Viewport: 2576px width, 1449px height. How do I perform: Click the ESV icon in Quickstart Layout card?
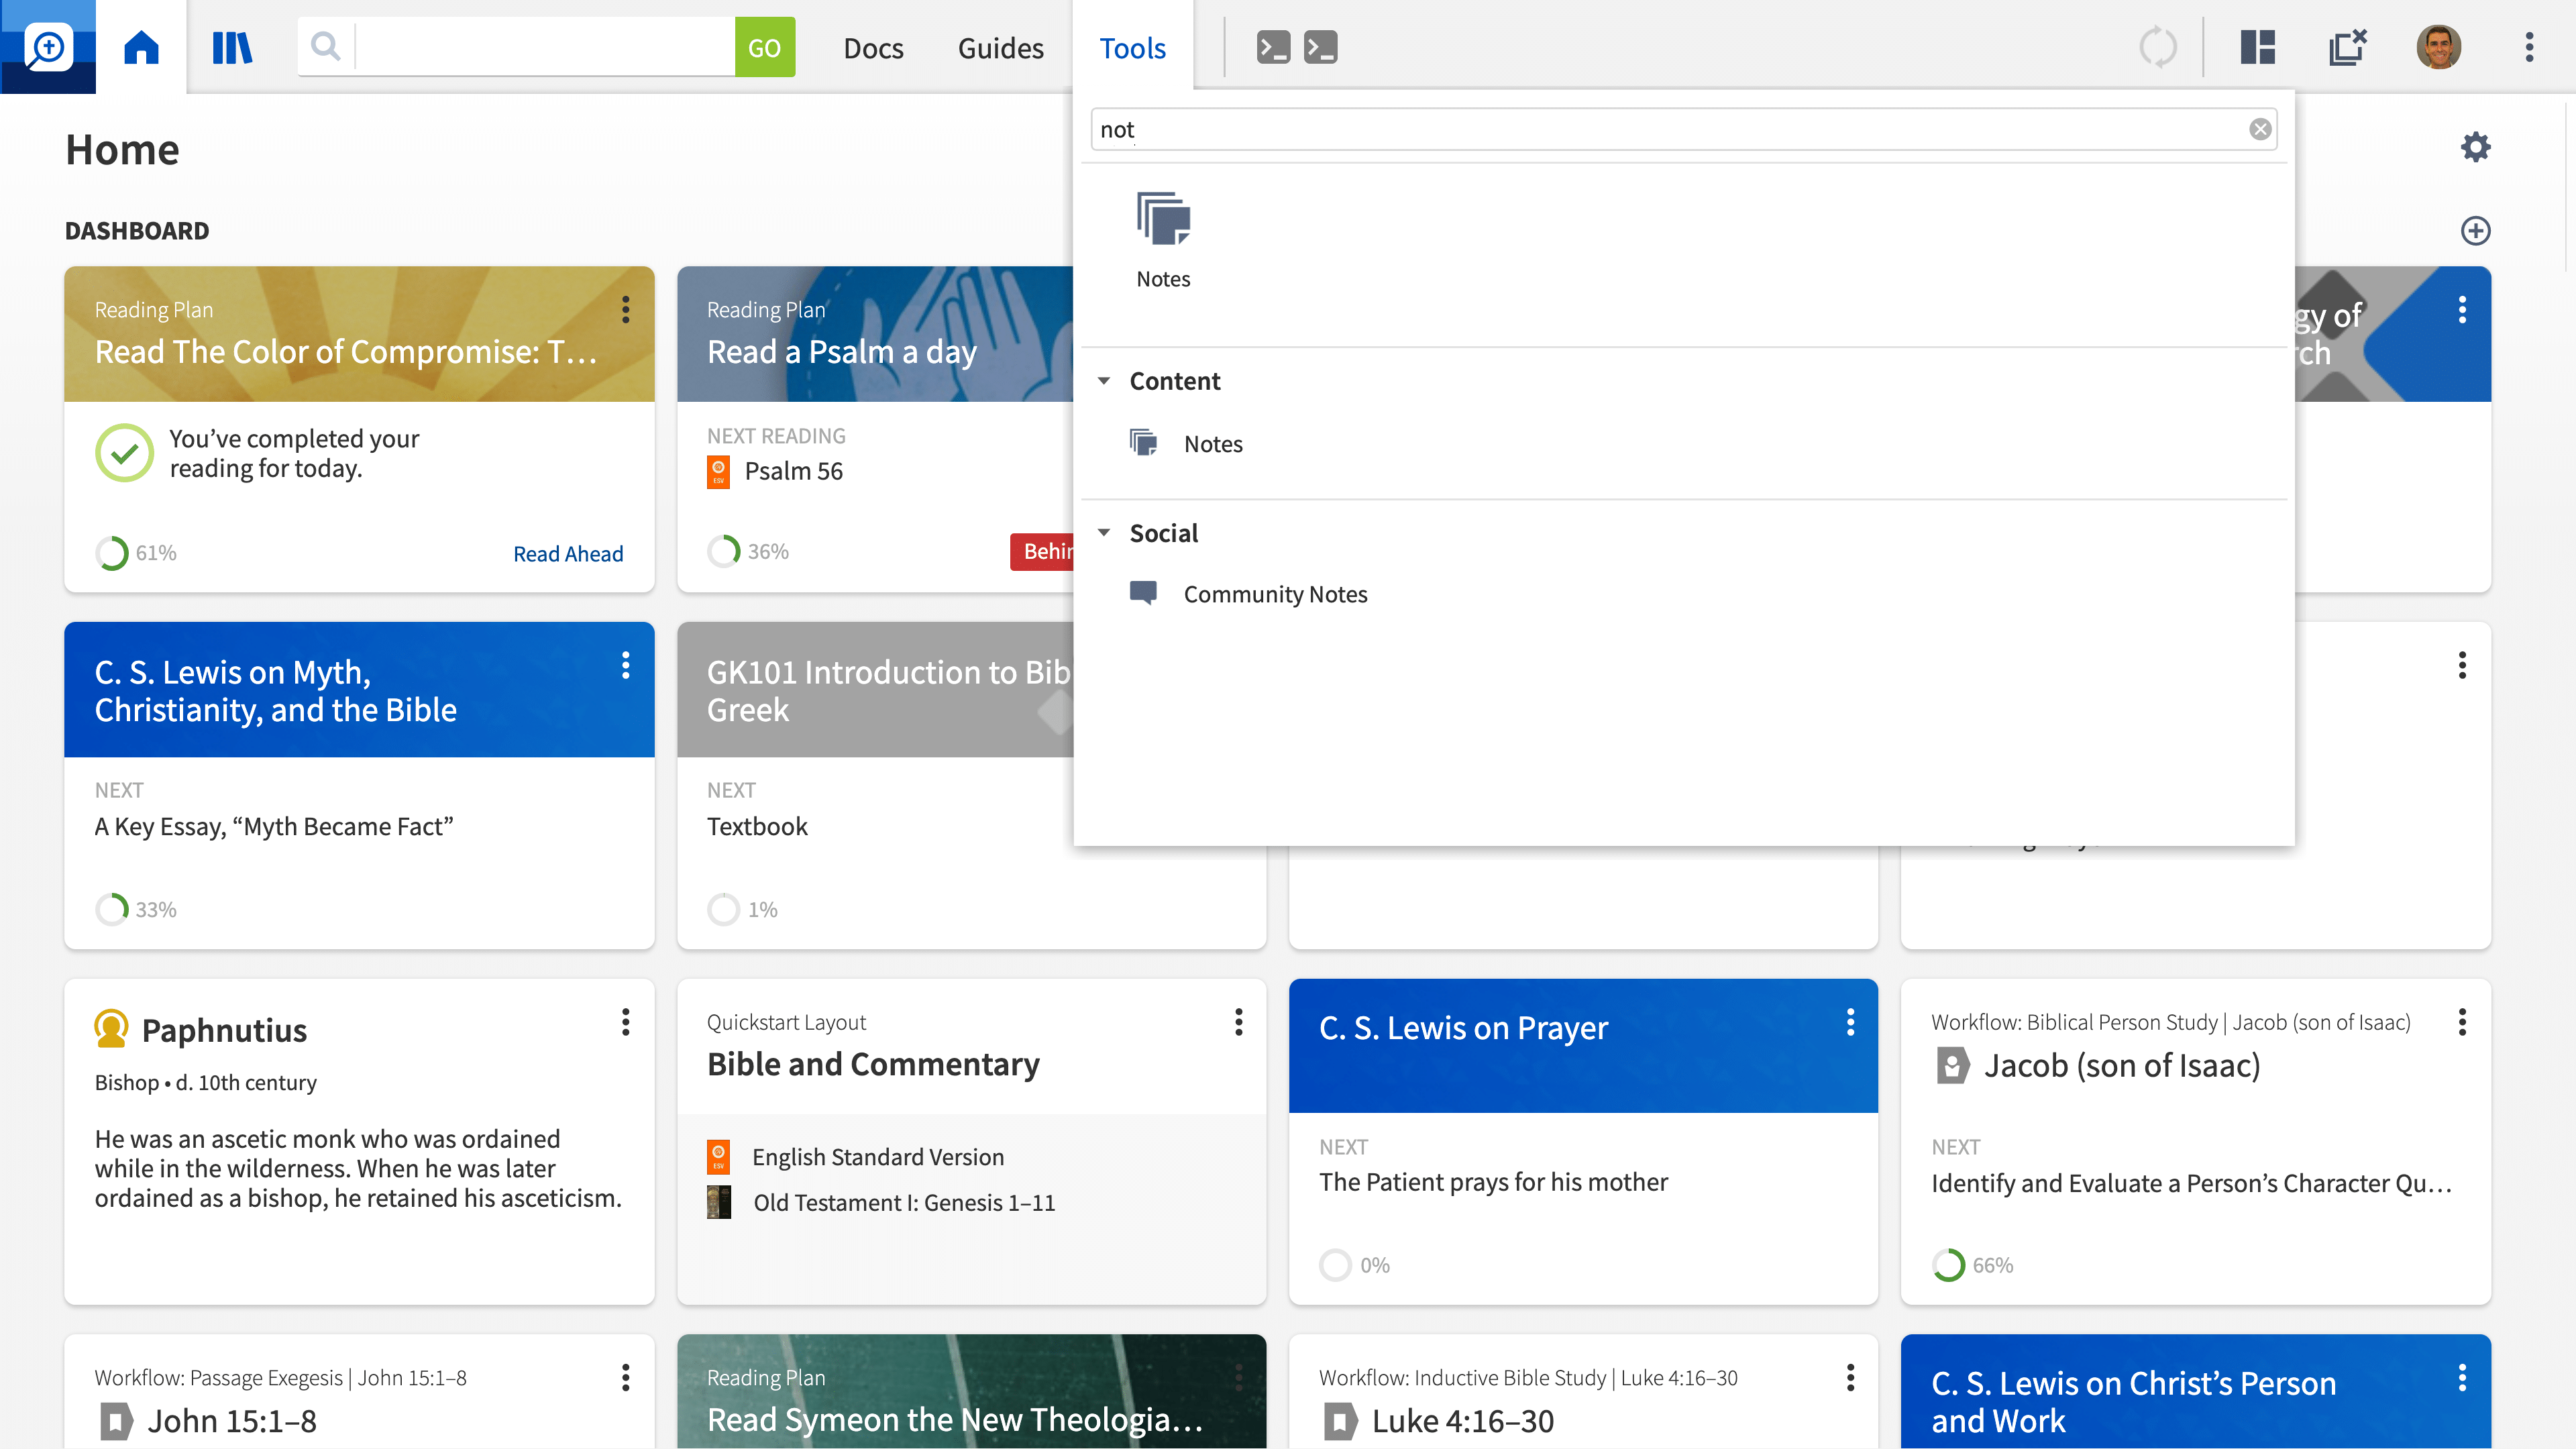[718, 1157]
